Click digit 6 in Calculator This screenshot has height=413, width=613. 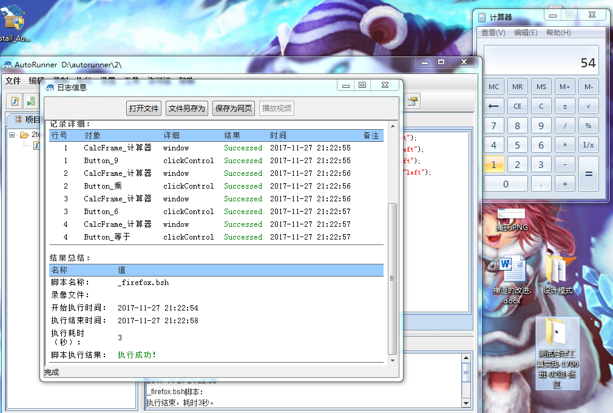(541, 145)
